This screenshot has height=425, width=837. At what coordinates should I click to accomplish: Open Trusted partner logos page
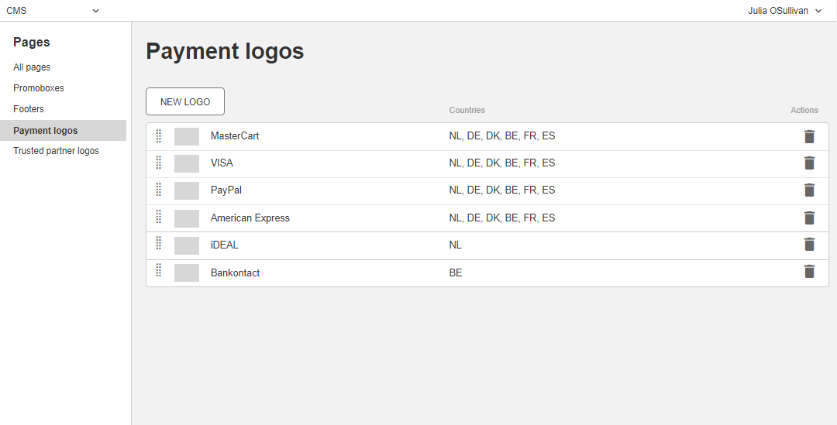pos(56,151)
